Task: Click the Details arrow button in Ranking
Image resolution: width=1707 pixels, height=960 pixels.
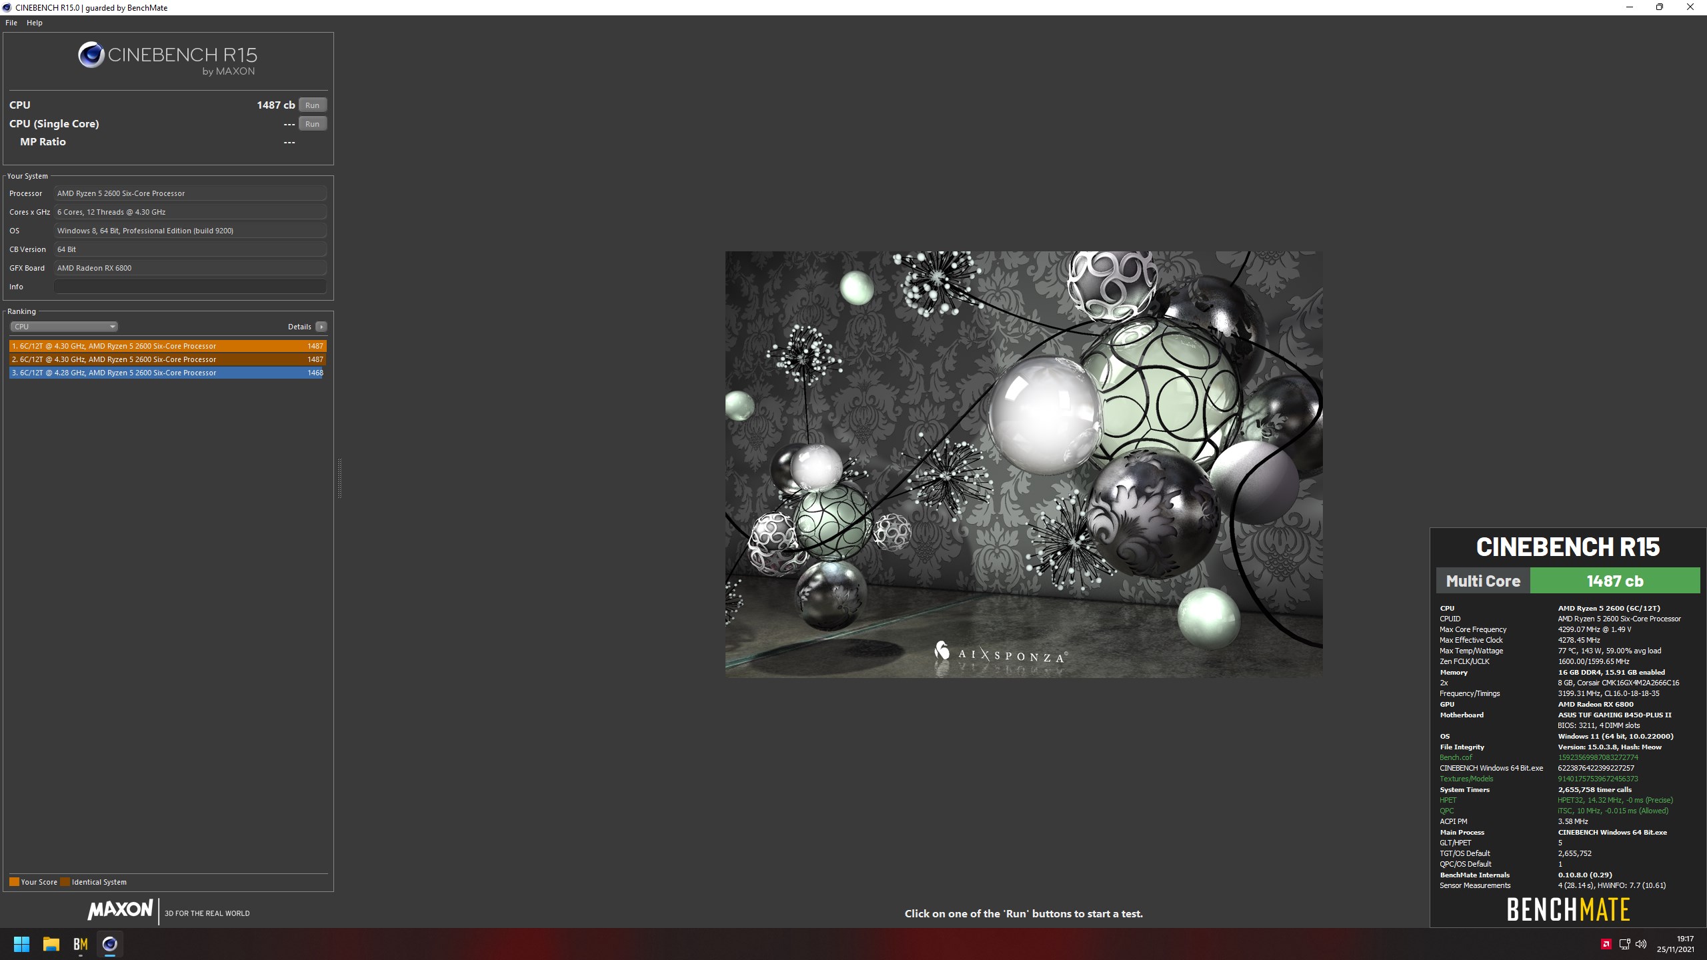Action: (321, 327)
